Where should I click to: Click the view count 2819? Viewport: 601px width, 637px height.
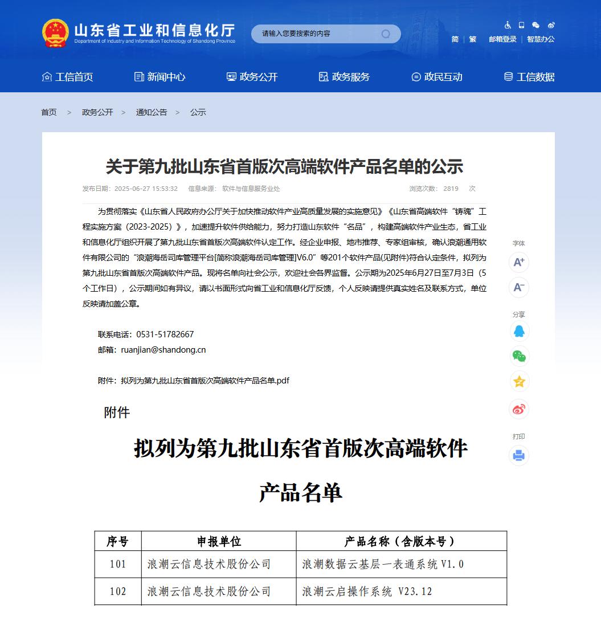point(451,189)
